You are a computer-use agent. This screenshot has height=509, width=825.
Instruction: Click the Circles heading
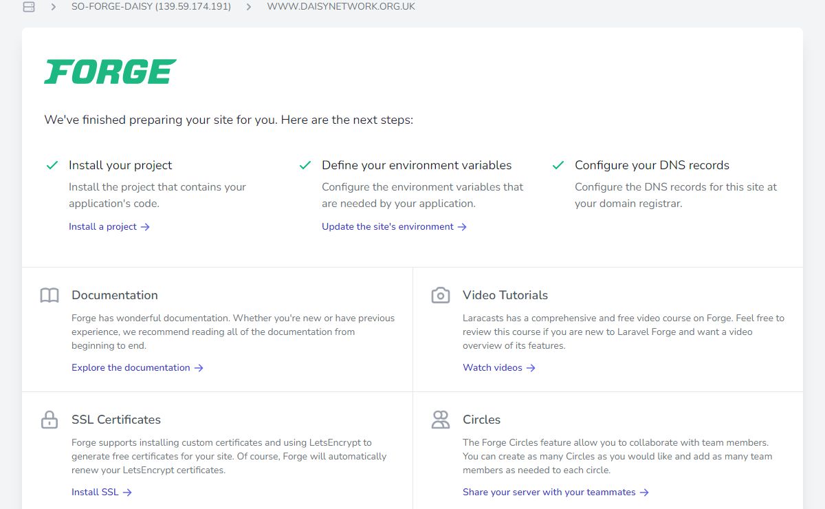coord(481,420)
